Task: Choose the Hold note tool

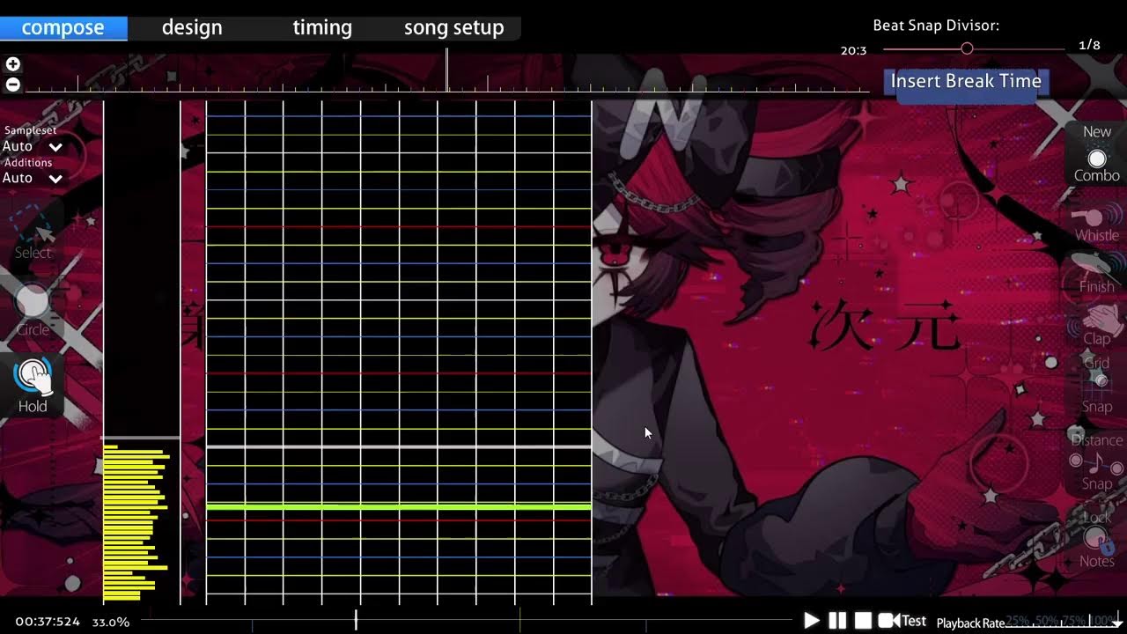Action: [x=33, y=386]
